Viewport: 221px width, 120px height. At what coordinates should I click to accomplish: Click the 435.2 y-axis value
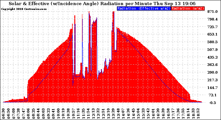(x=212, y=57)
